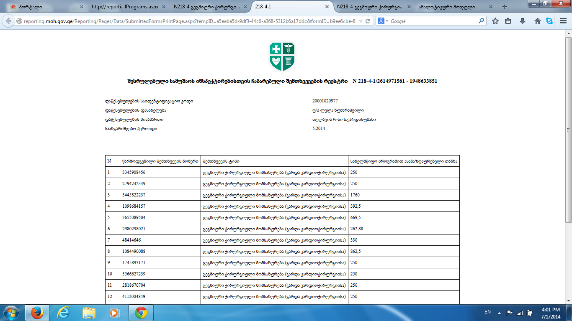This screenshot has width=572, height=321.
Task: Open Google Chrome from the taskbar
Action: coord(141,313)
